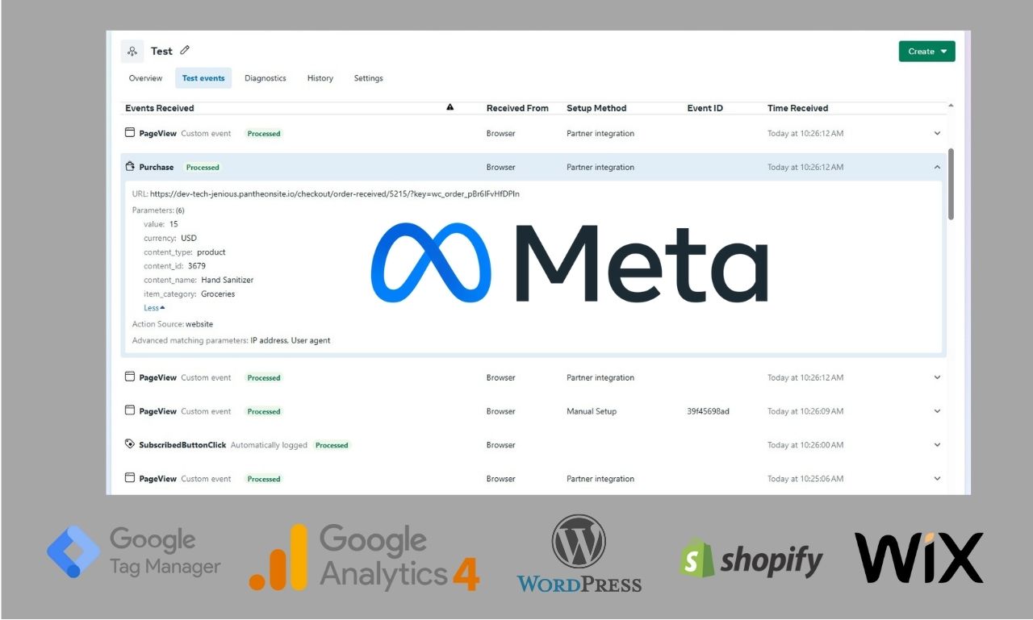
Task: Click the warning triangle icon in the table header
Action: 450,107
